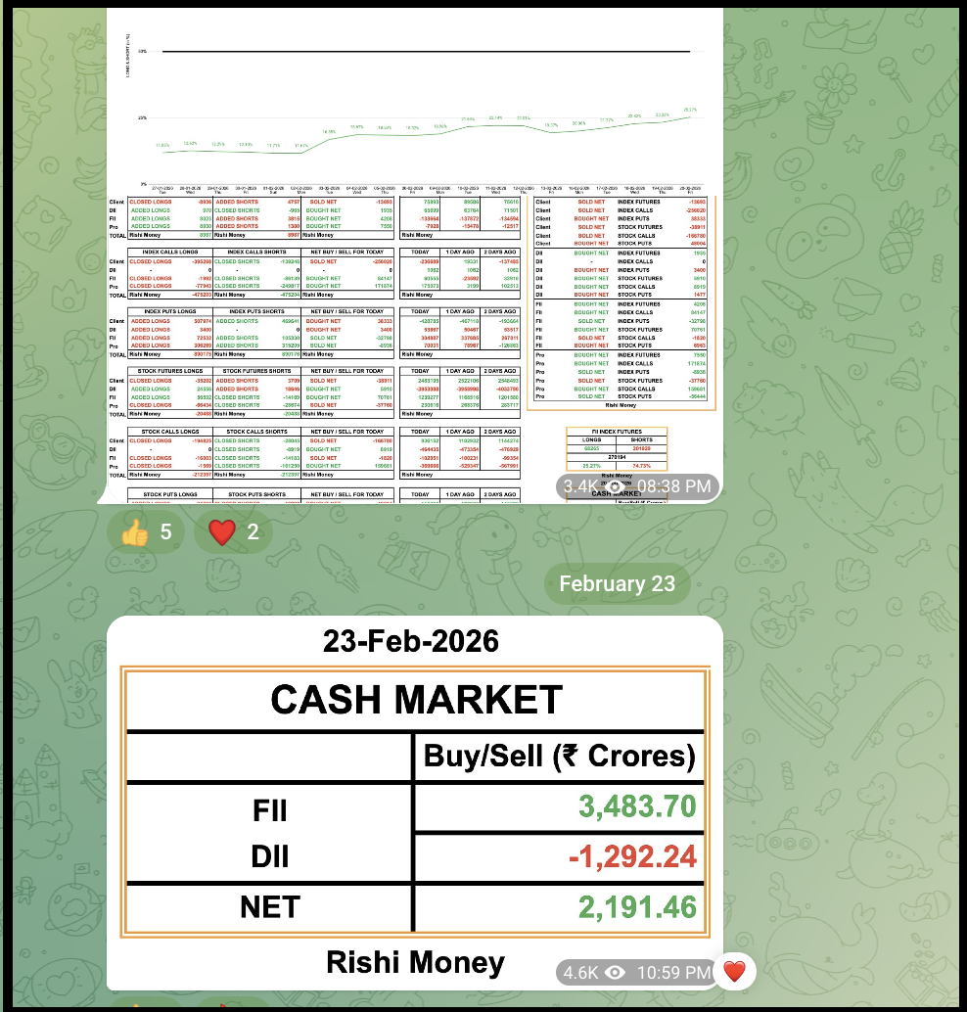Click the FII INDEX FUTURES mini table header

617,432
